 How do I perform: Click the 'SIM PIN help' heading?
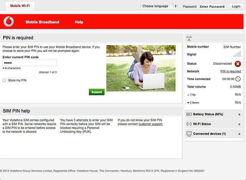16,111
